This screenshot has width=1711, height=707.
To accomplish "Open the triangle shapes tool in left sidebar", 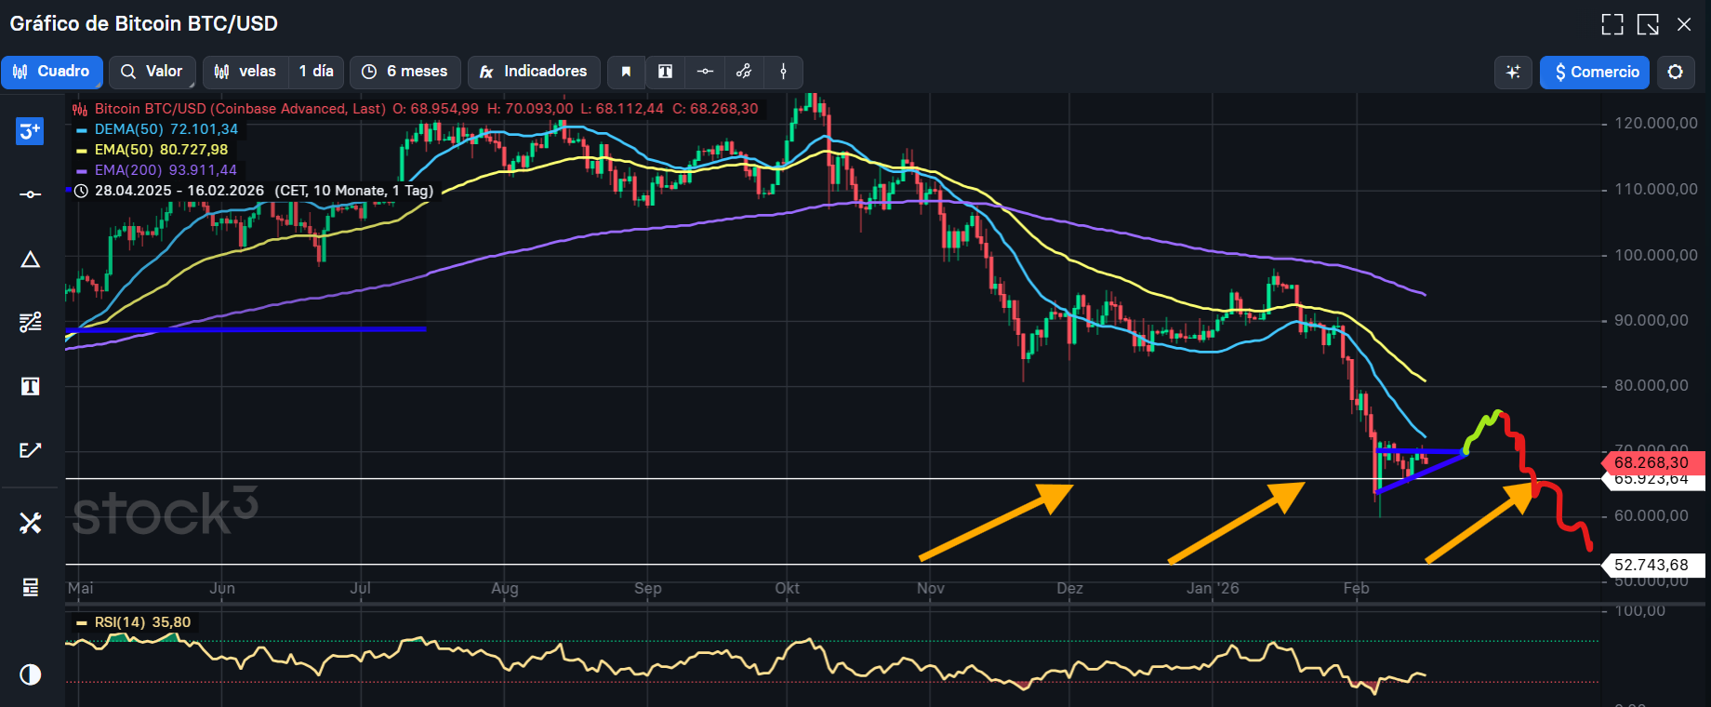I will [30, 260].
